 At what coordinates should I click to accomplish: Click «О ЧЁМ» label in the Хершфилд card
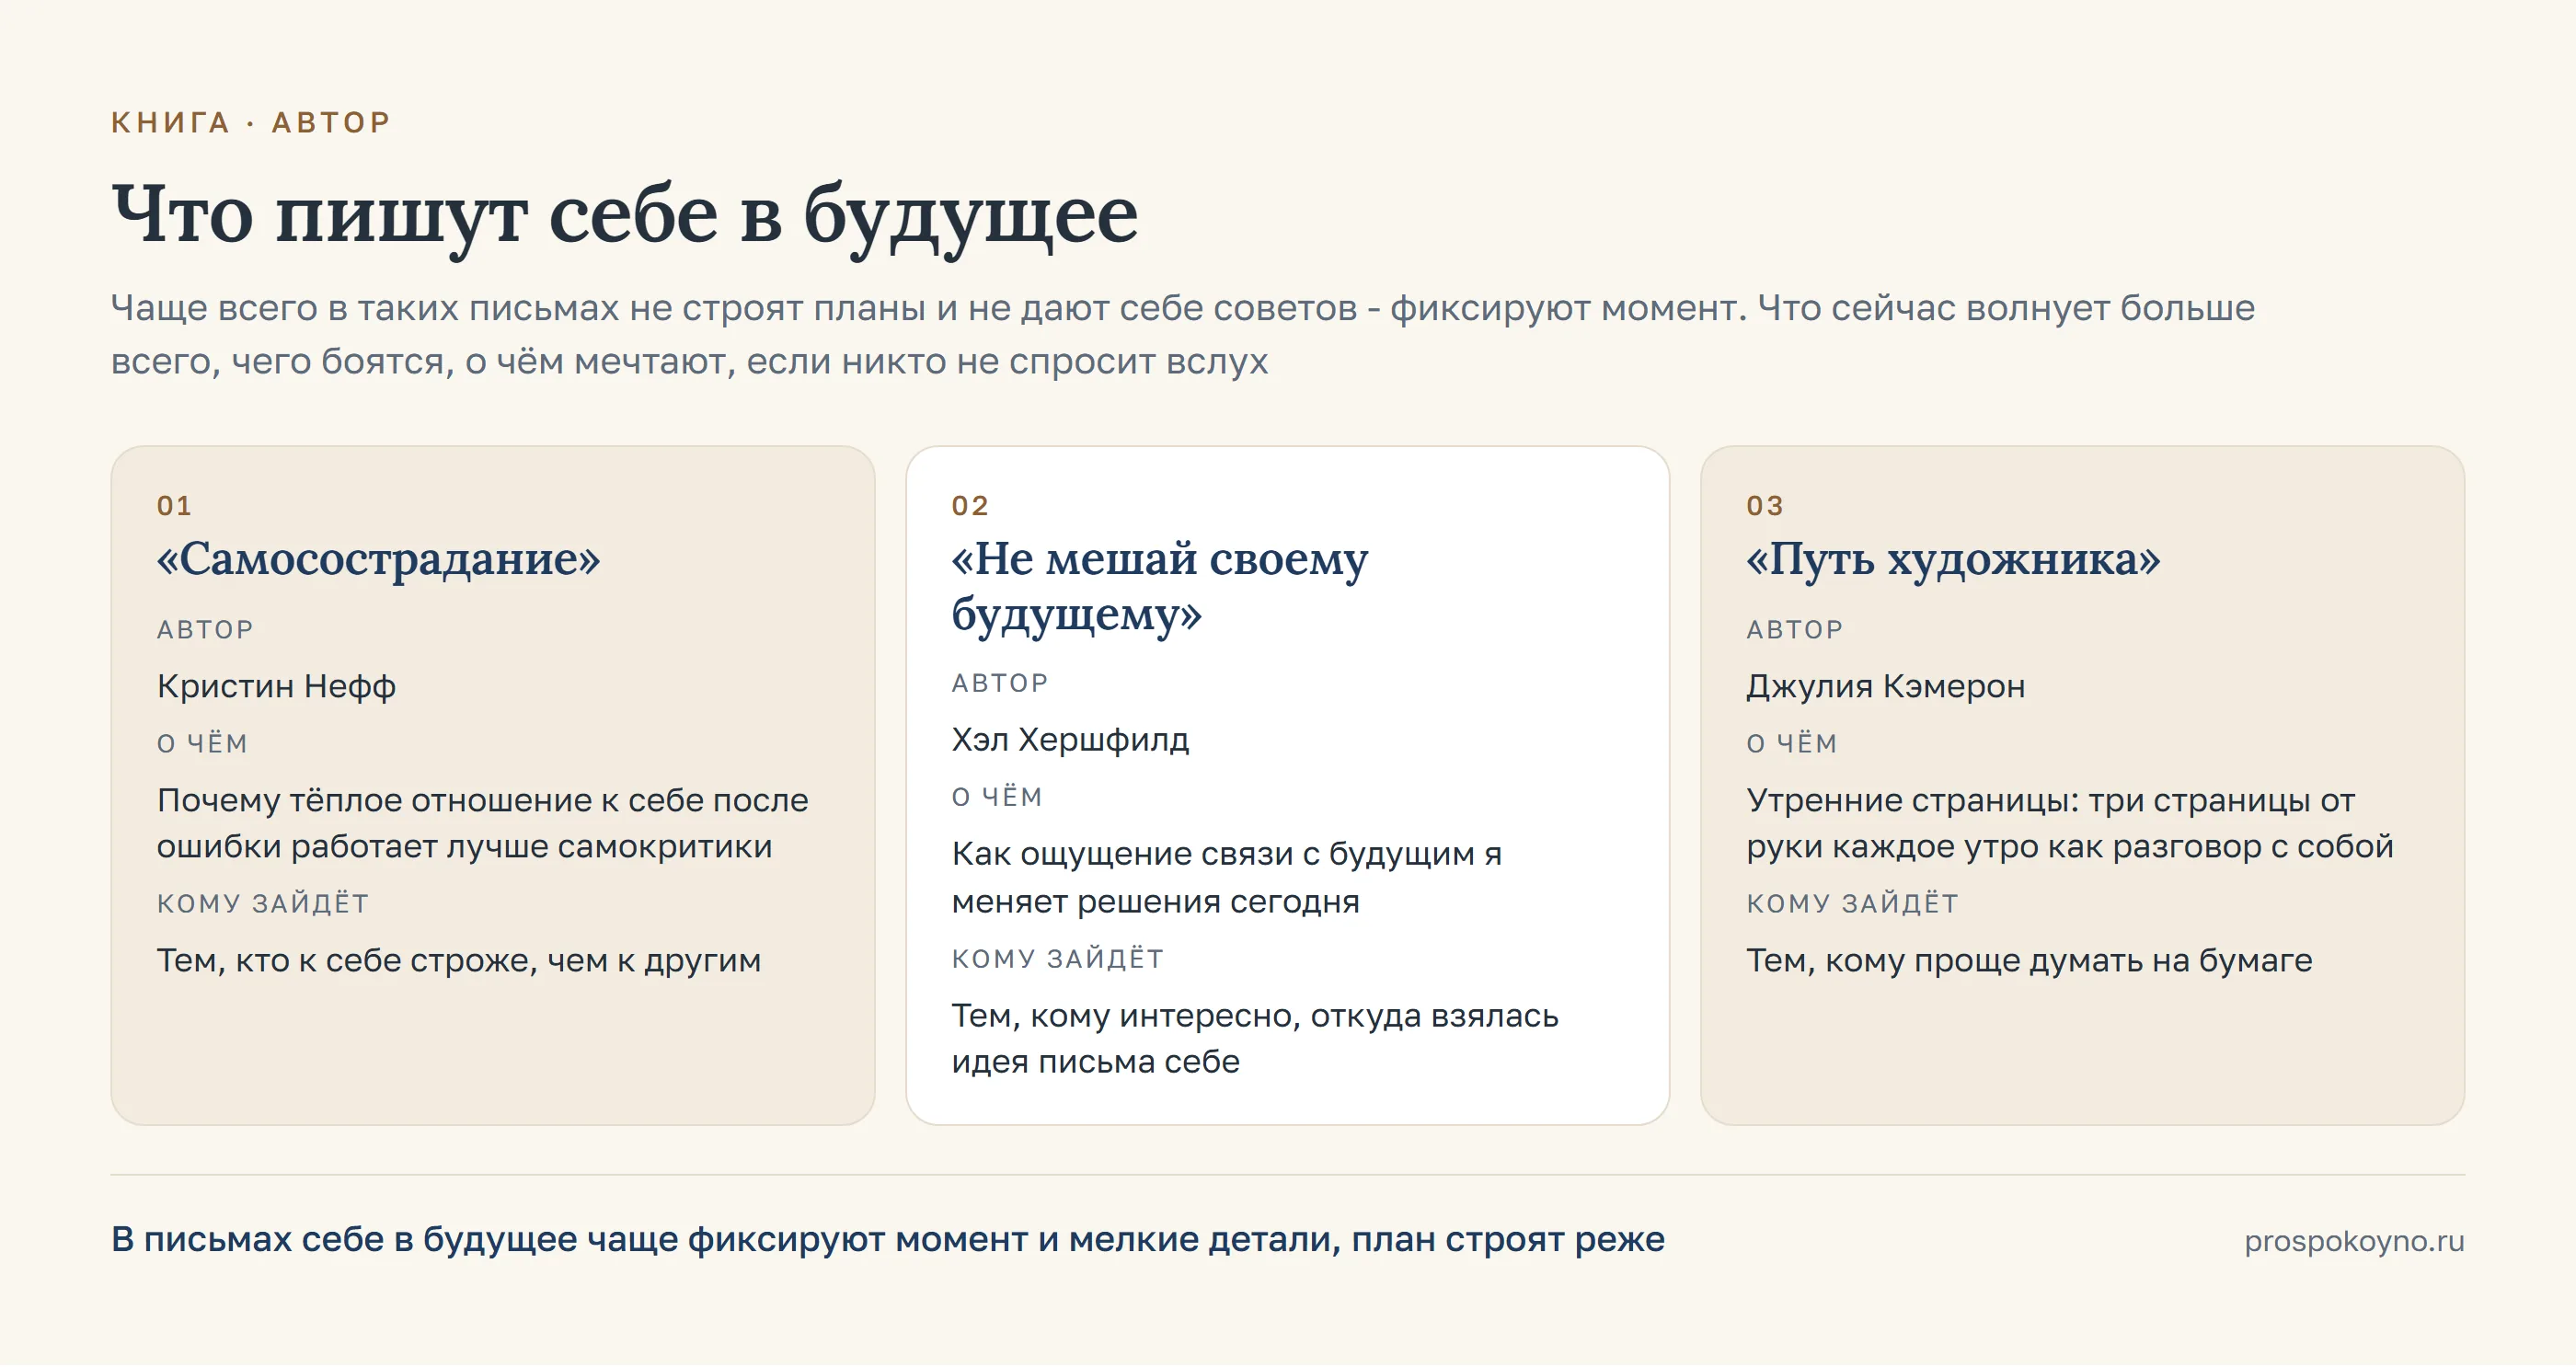[997, 797]
